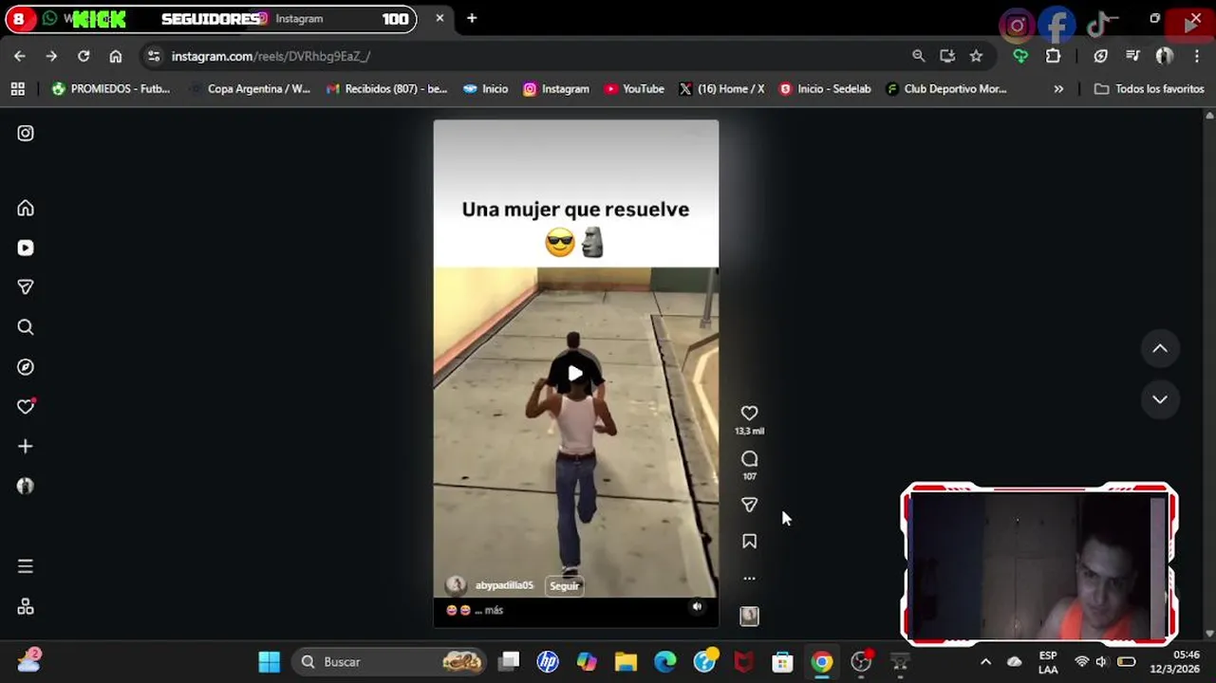Go to previous reel with up arrow
1216x683 pixels.
(1160, 348)
